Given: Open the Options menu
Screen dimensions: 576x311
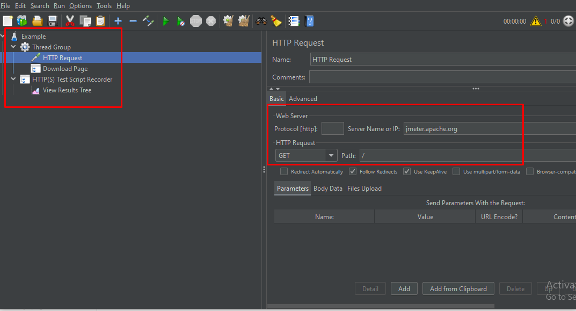Looking at the screenshot, I should click(x=81, y=6).
